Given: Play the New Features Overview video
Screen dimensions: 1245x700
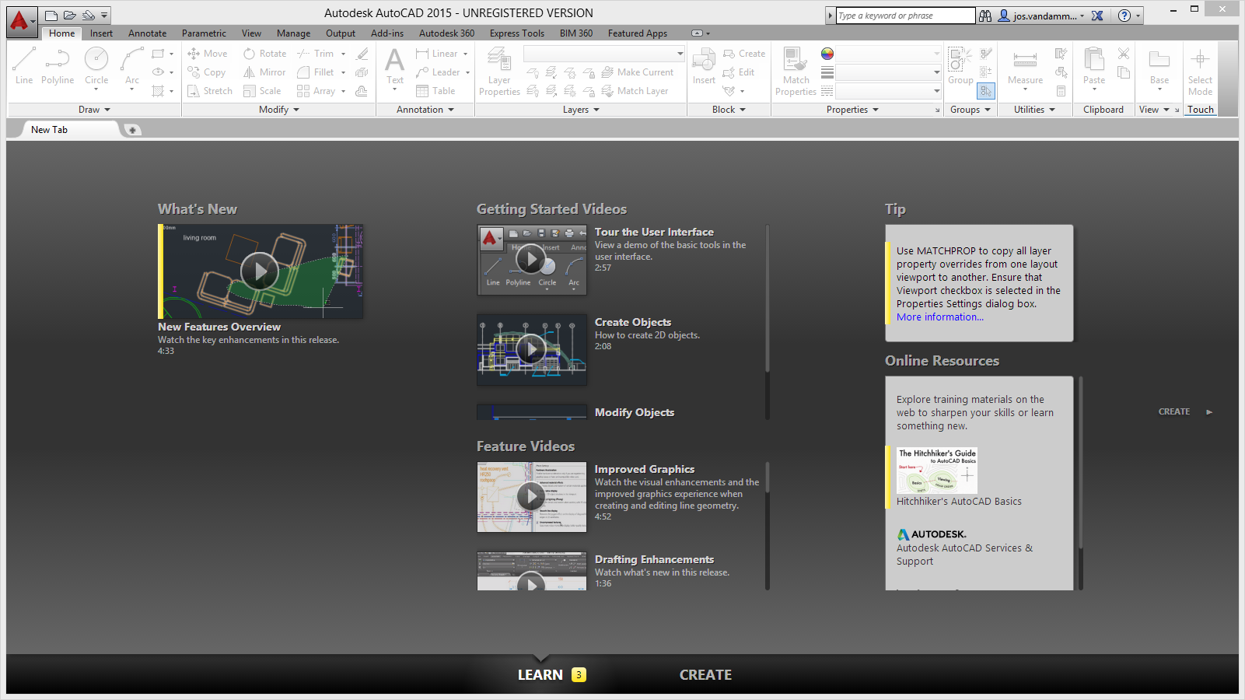Looking at the screenshot, I should pyautogui.click(x=260, y=271).
